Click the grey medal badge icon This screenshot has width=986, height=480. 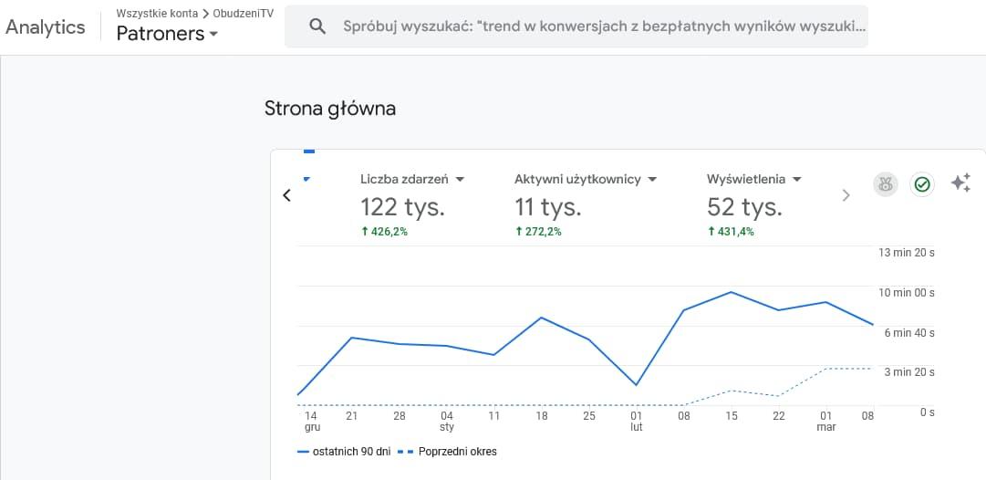pyautogui.click(x=886, y=184)
